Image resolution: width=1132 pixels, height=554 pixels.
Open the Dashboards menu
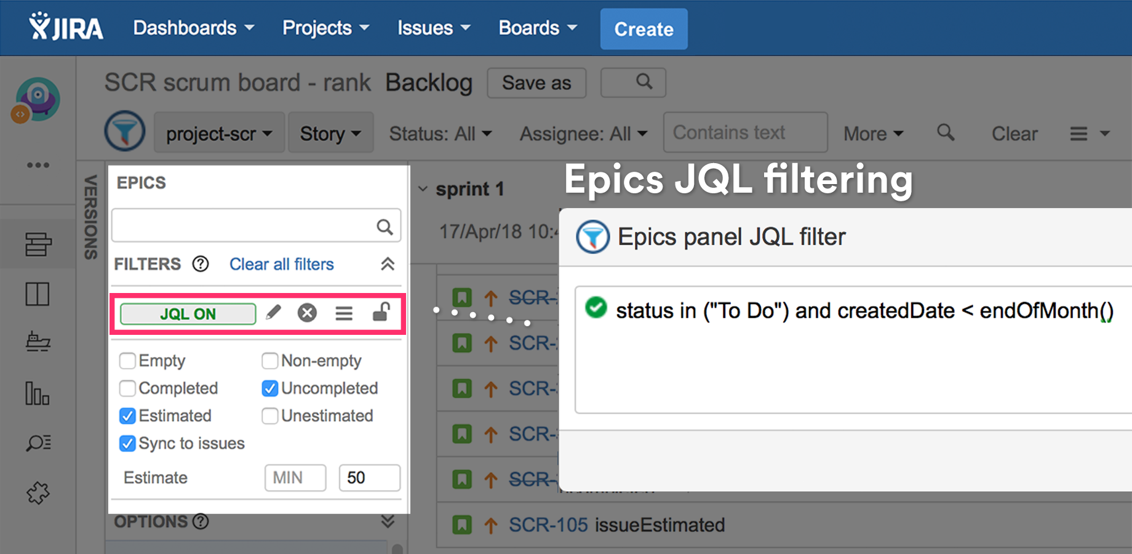click(x=193, y=28)
